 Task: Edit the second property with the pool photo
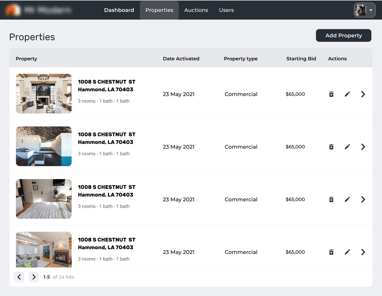(347, 147)
